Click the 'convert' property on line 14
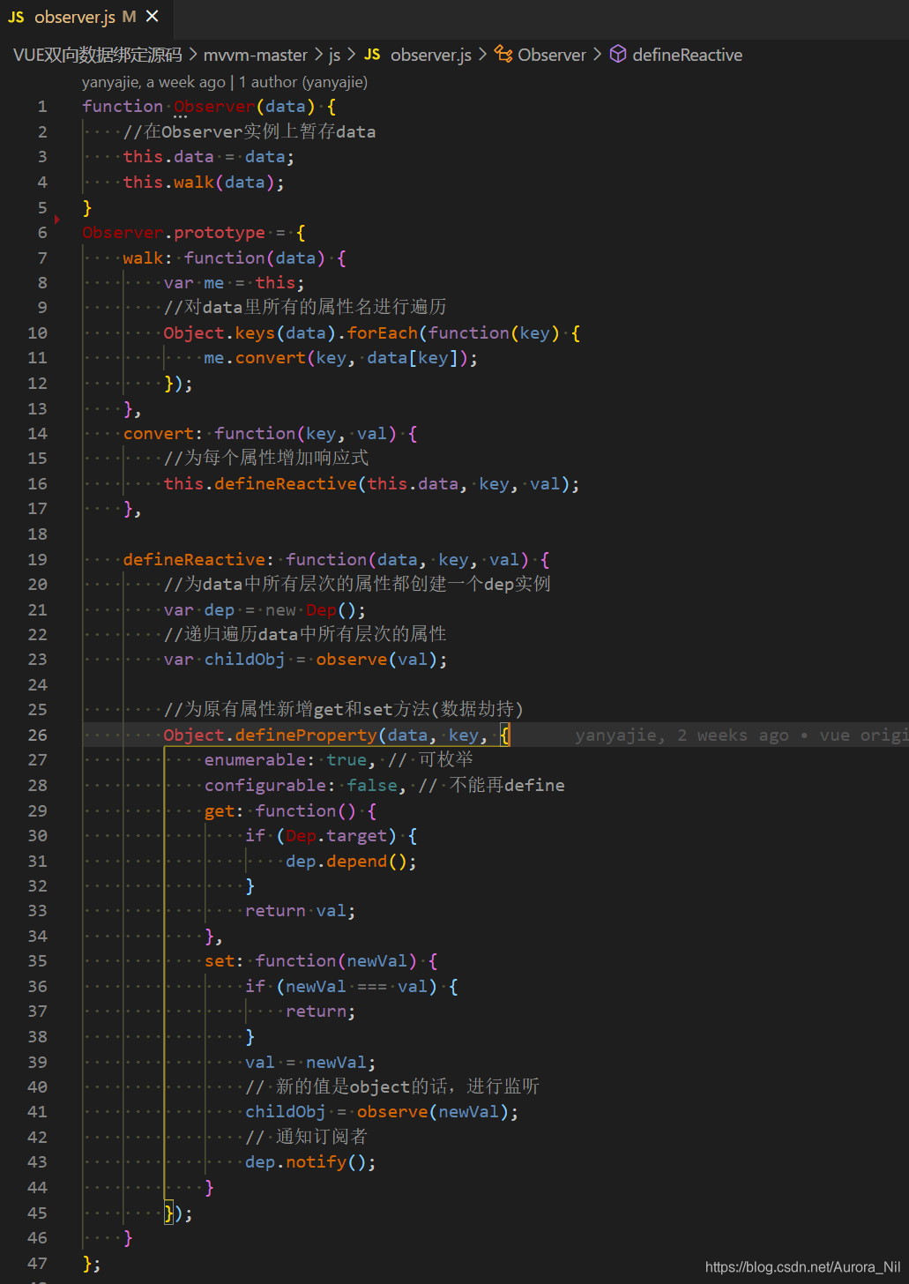This screenshot has height=1284, width=909. (158, 433)
